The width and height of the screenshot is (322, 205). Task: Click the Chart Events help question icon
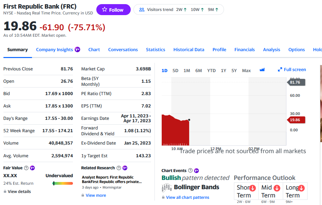tap(190, 170)
